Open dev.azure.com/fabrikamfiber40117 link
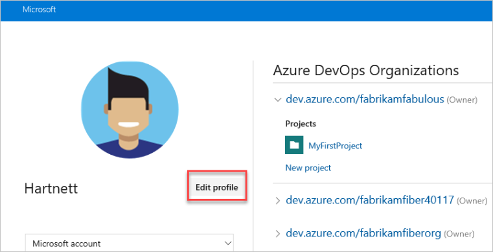The height and width of the screenshot is (252, 493). pyautogui.click(x=370, y=200)
